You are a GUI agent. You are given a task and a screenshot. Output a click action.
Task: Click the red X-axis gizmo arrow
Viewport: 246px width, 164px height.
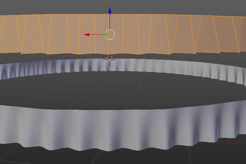[x=87, y=34]
